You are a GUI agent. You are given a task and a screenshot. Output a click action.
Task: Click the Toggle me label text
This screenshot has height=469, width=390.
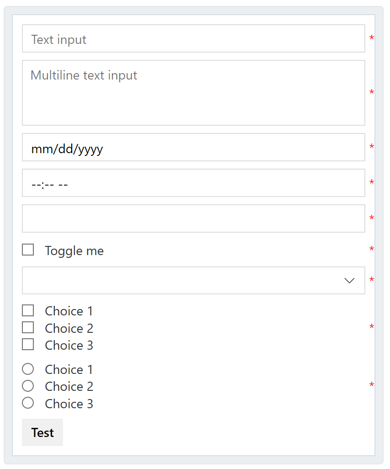click(74, 250)
